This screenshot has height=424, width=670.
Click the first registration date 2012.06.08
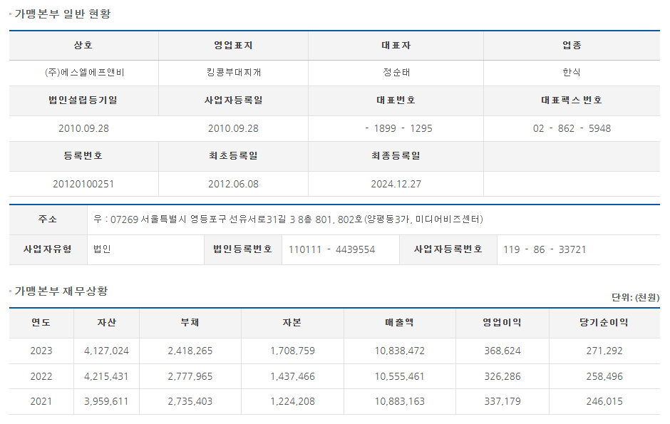click(x=233, y=184)
